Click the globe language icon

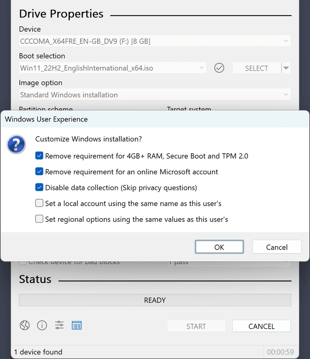(x=25, y=326)
